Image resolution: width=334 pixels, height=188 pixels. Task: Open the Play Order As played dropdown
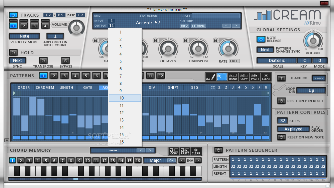tap(293, 129)
